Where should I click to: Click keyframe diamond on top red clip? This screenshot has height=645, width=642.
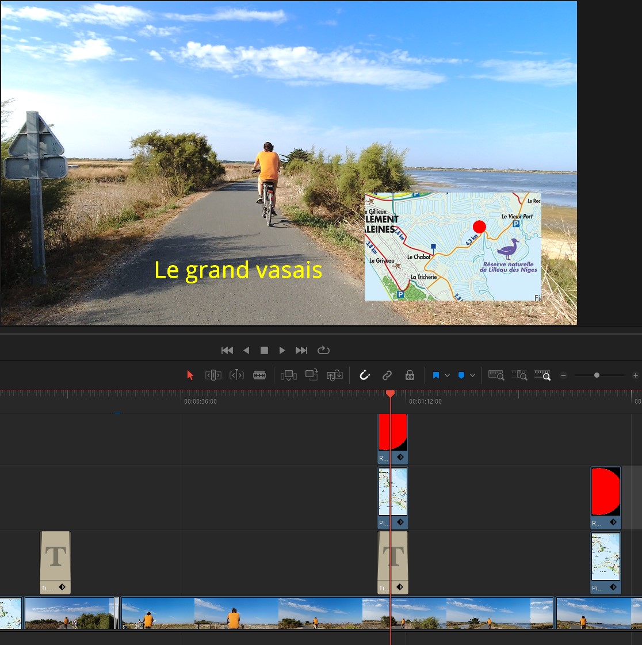point(400,457)
